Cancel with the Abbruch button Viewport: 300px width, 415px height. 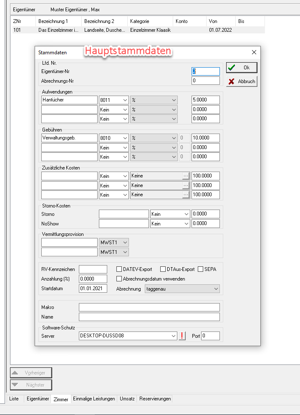pos(242,81)
